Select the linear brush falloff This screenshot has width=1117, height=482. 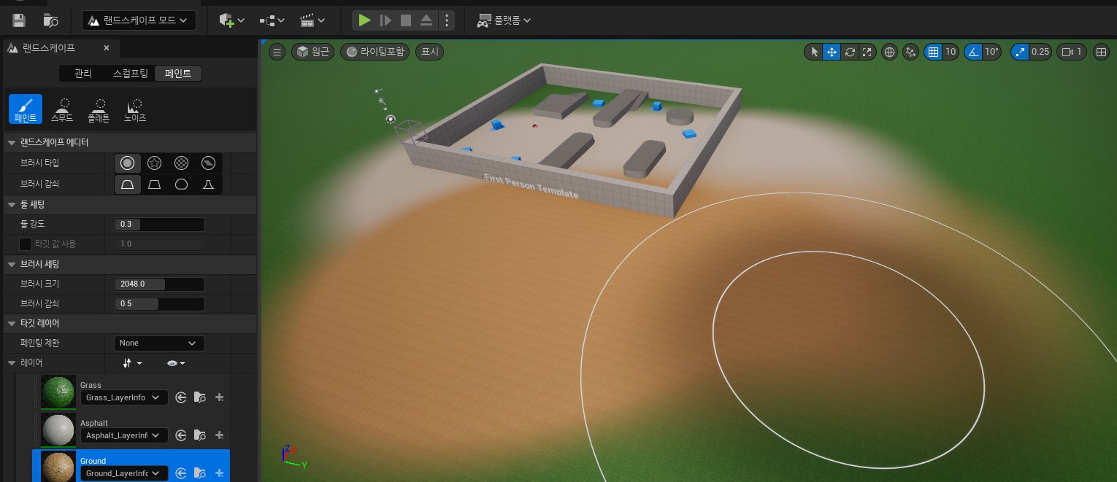[x=154, y=184]
